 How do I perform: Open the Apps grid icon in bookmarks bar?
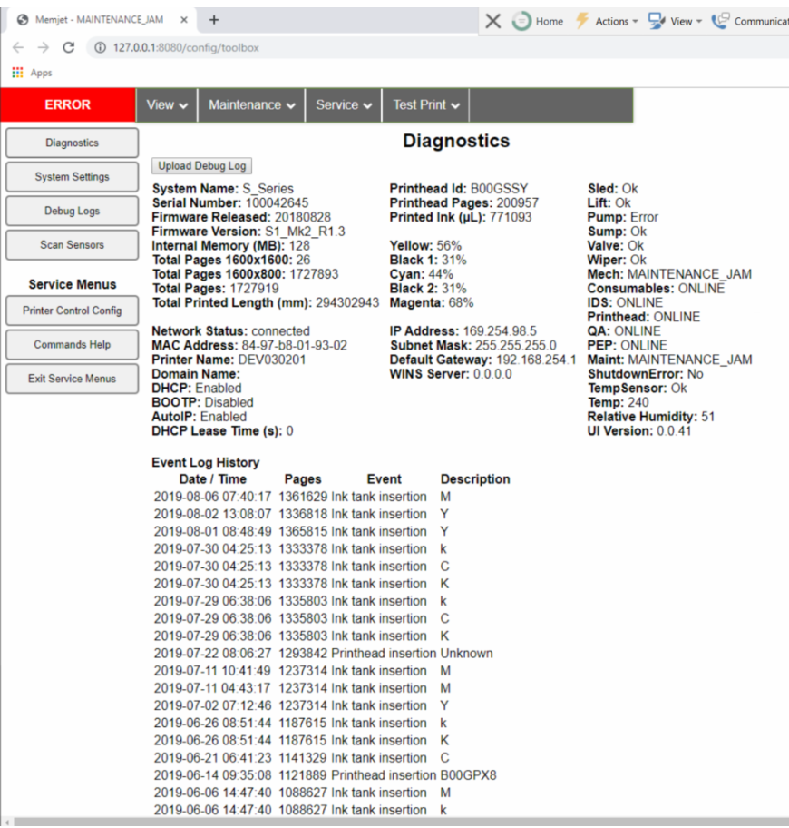[x=17, y=73]
